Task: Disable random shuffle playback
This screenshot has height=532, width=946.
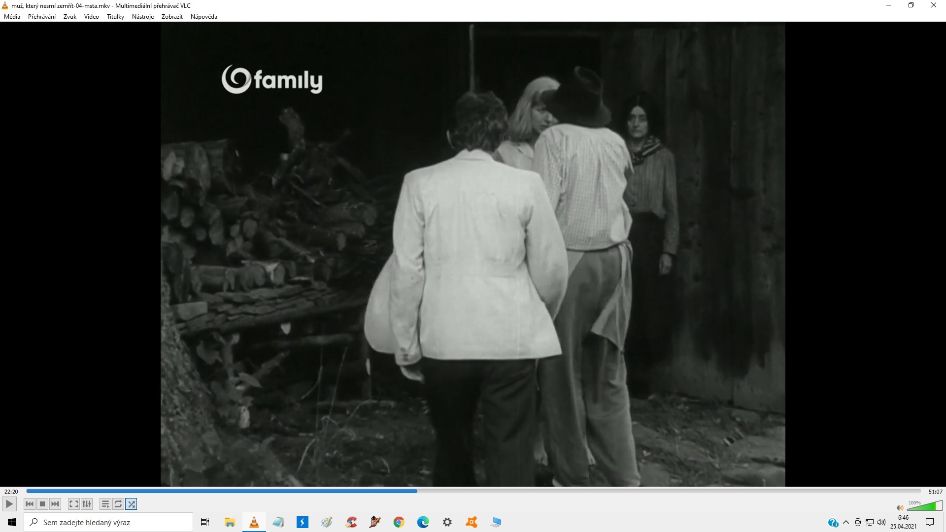Action: [x=131, y=504]
